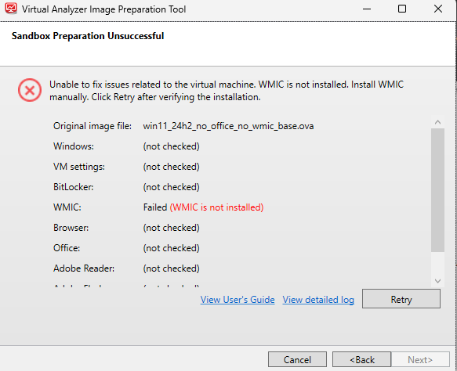
Task: Click the scroll up arrow of results list
Action: pyautogui.click(x=437, y=122)
